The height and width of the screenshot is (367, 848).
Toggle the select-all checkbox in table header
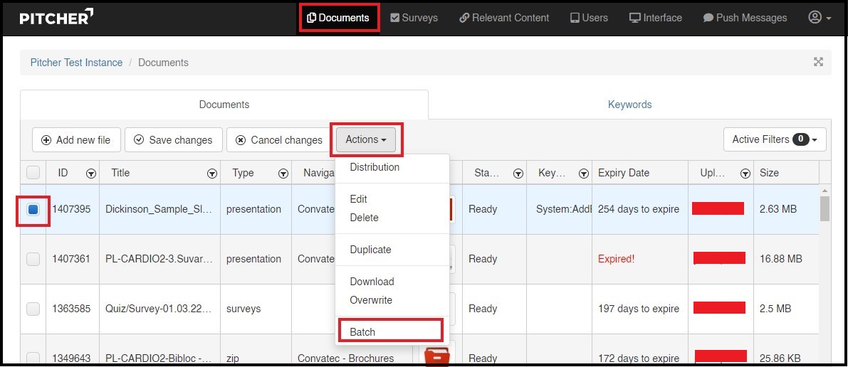point(33,173)
